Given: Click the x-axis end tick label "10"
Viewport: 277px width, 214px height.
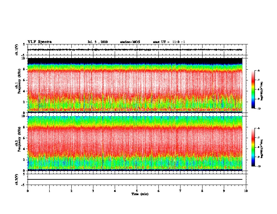Looking at the screenshot, I should [246, 191].
